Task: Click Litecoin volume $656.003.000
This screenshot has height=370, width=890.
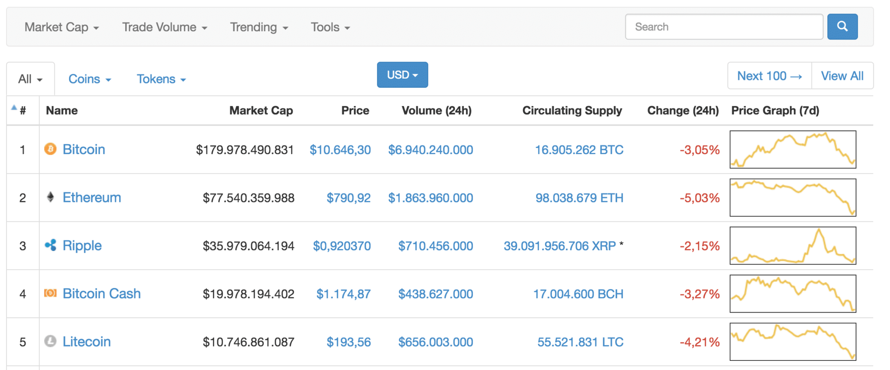Action: (435, 342)
